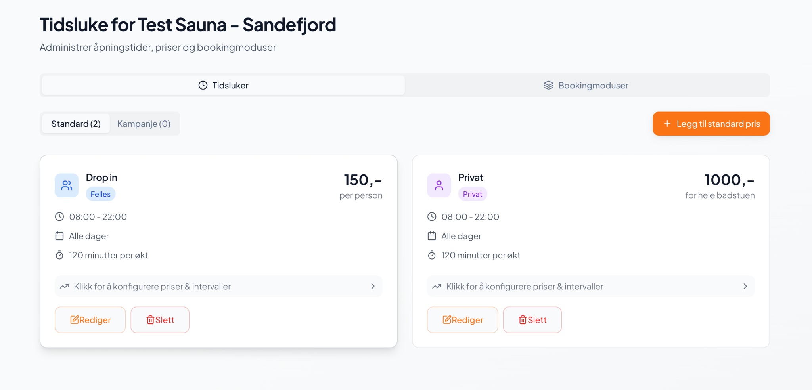This screenshot has width=812, height=390.
Task: Click the pencil icon inside Privat's Rediger button
Action: click(447, 320)
